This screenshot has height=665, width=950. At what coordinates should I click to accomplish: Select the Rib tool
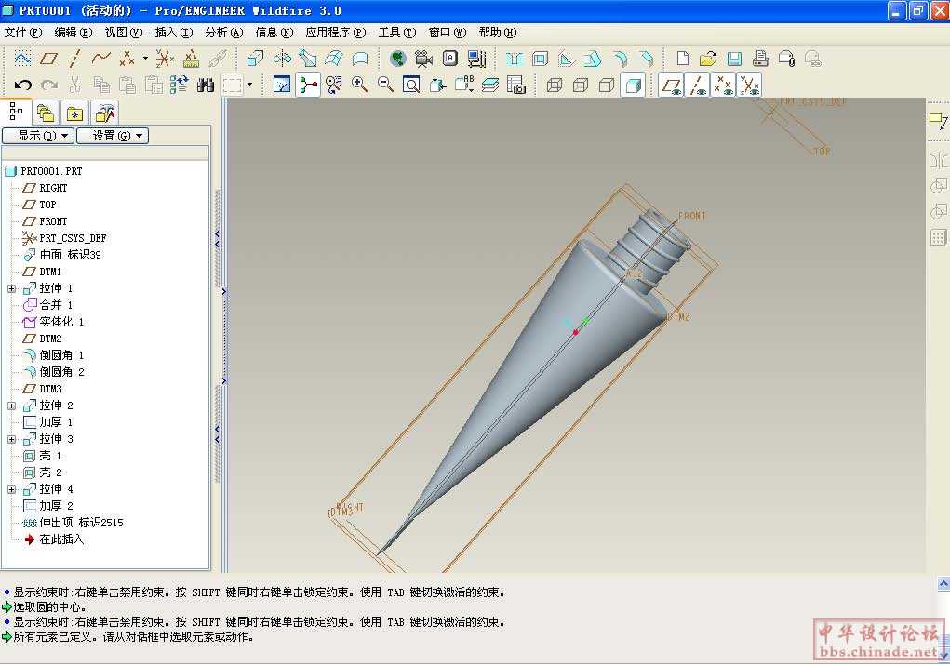566,59
